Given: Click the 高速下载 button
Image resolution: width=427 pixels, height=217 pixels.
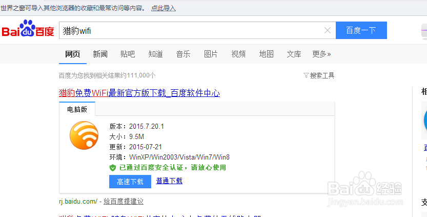Looking at the screenshot, I should tap(130, 182).
